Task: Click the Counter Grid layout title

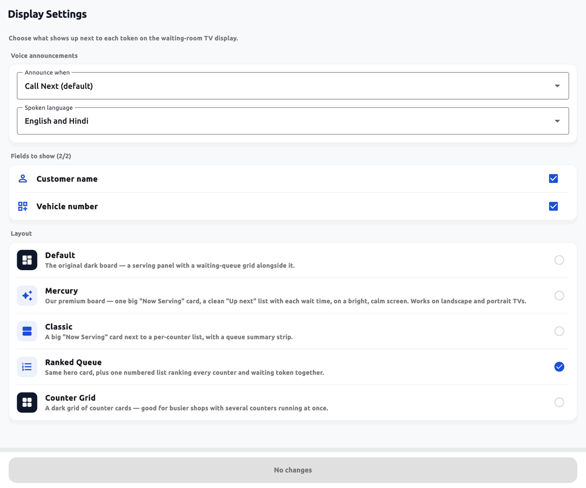Action: click(x=70, y=398)
